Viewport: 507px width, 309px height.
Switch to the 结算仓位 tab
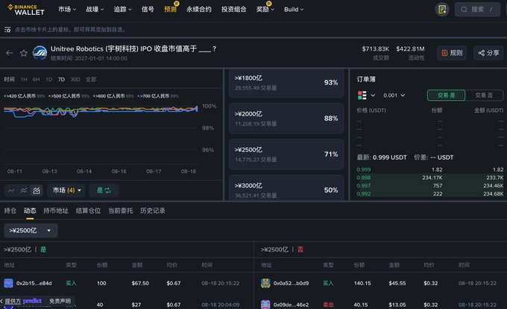click(x=88, y=210)
